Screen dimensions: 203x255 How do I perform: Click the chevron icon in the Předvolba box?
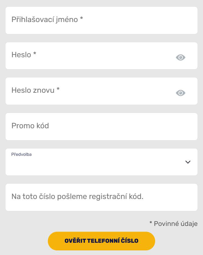pos(188,162)
